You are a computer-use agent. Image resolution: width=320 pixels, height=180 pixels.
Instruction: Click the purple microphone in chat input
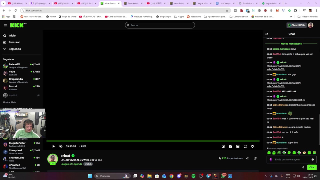click(x=271, y=159)
